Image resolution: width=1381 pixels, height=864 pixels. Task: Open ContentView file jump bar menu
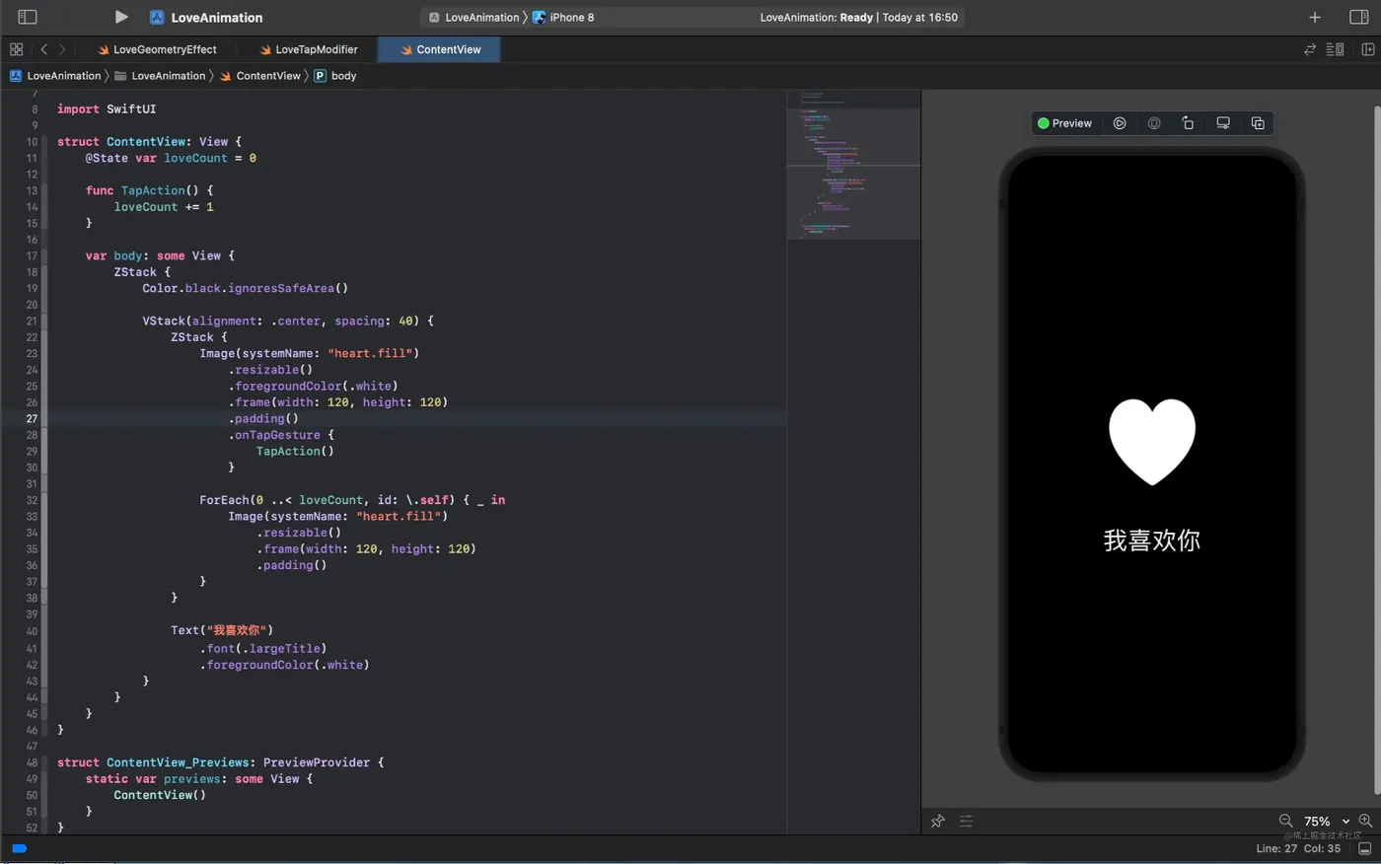(259, 76)
